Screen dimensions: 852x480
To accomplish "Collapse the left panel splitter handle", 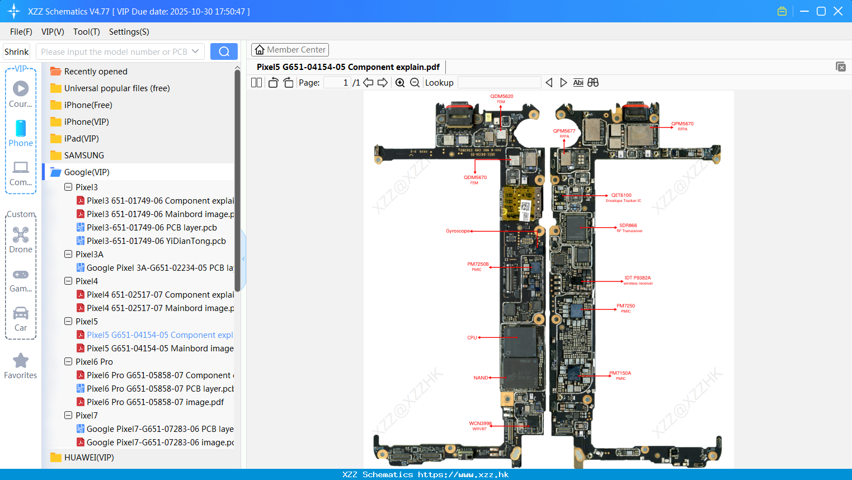I will click(x=243, y=258).
